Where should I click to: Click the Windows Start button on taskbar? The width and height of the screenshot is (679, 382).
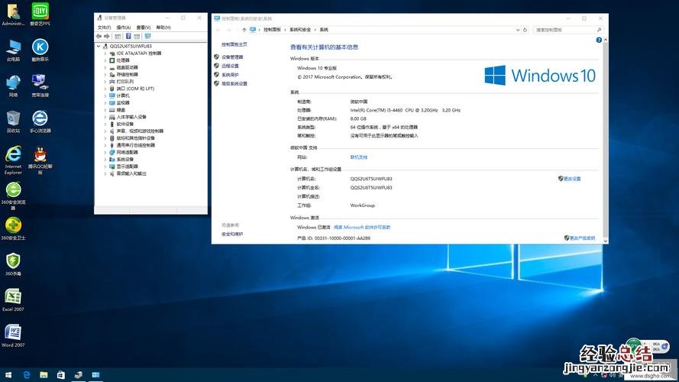click(8, 375)
